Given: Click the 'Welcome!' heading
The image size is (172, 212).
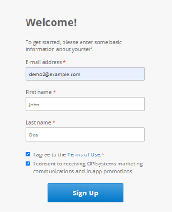Looking at the screenshot, I should click(51, 22).
